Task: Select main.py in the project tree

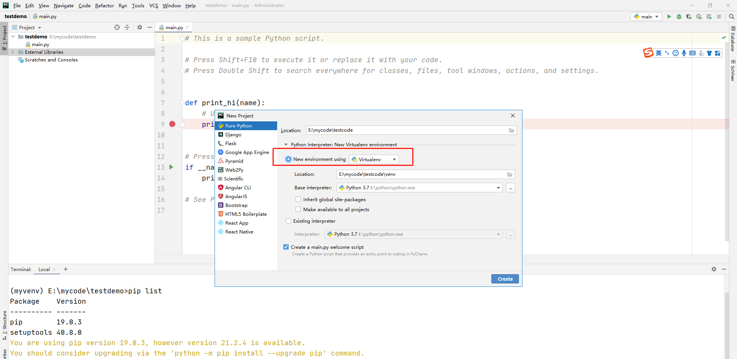Action: (x=40, y=45)
